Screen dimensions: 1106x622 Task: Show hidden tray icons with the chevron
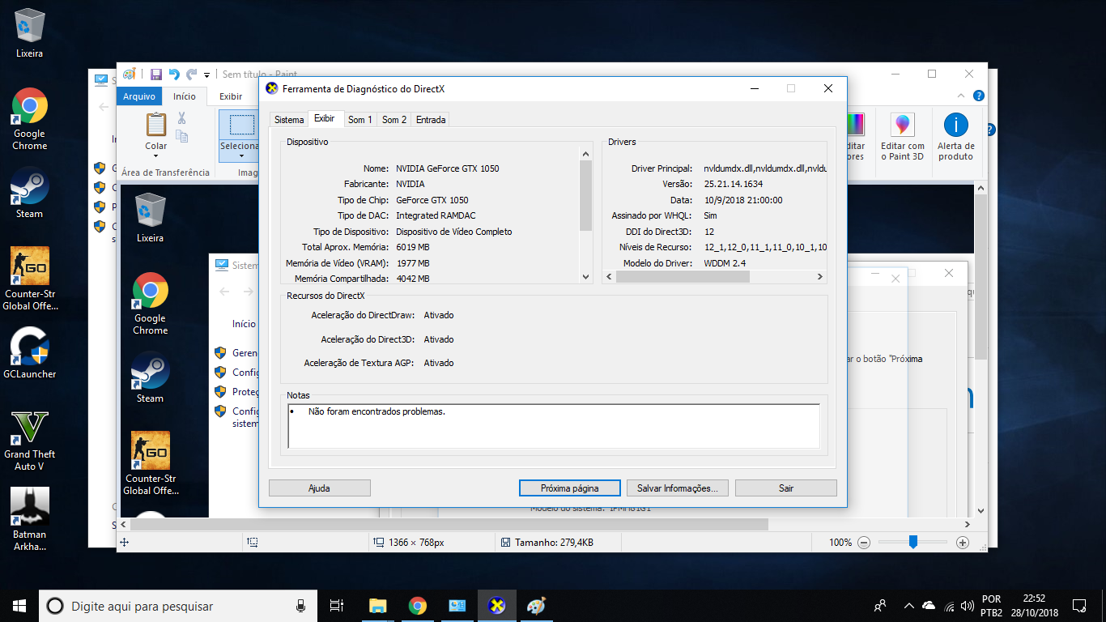point(908,606)
